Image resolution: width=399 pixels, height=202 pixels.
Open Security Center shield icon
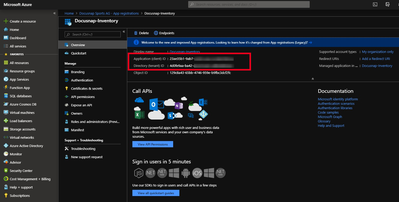pos(6,171)
